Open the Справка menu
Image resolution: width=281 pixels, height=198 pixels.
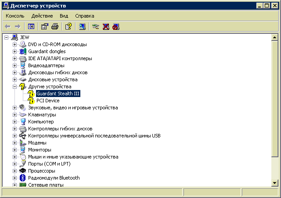pyautogui.click(x=84, y=16)
